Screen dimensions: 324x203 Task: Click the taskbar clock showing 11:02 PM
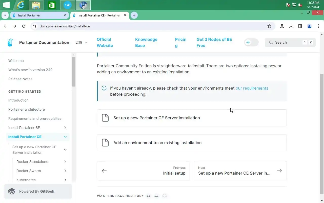[x=313, y=5]
